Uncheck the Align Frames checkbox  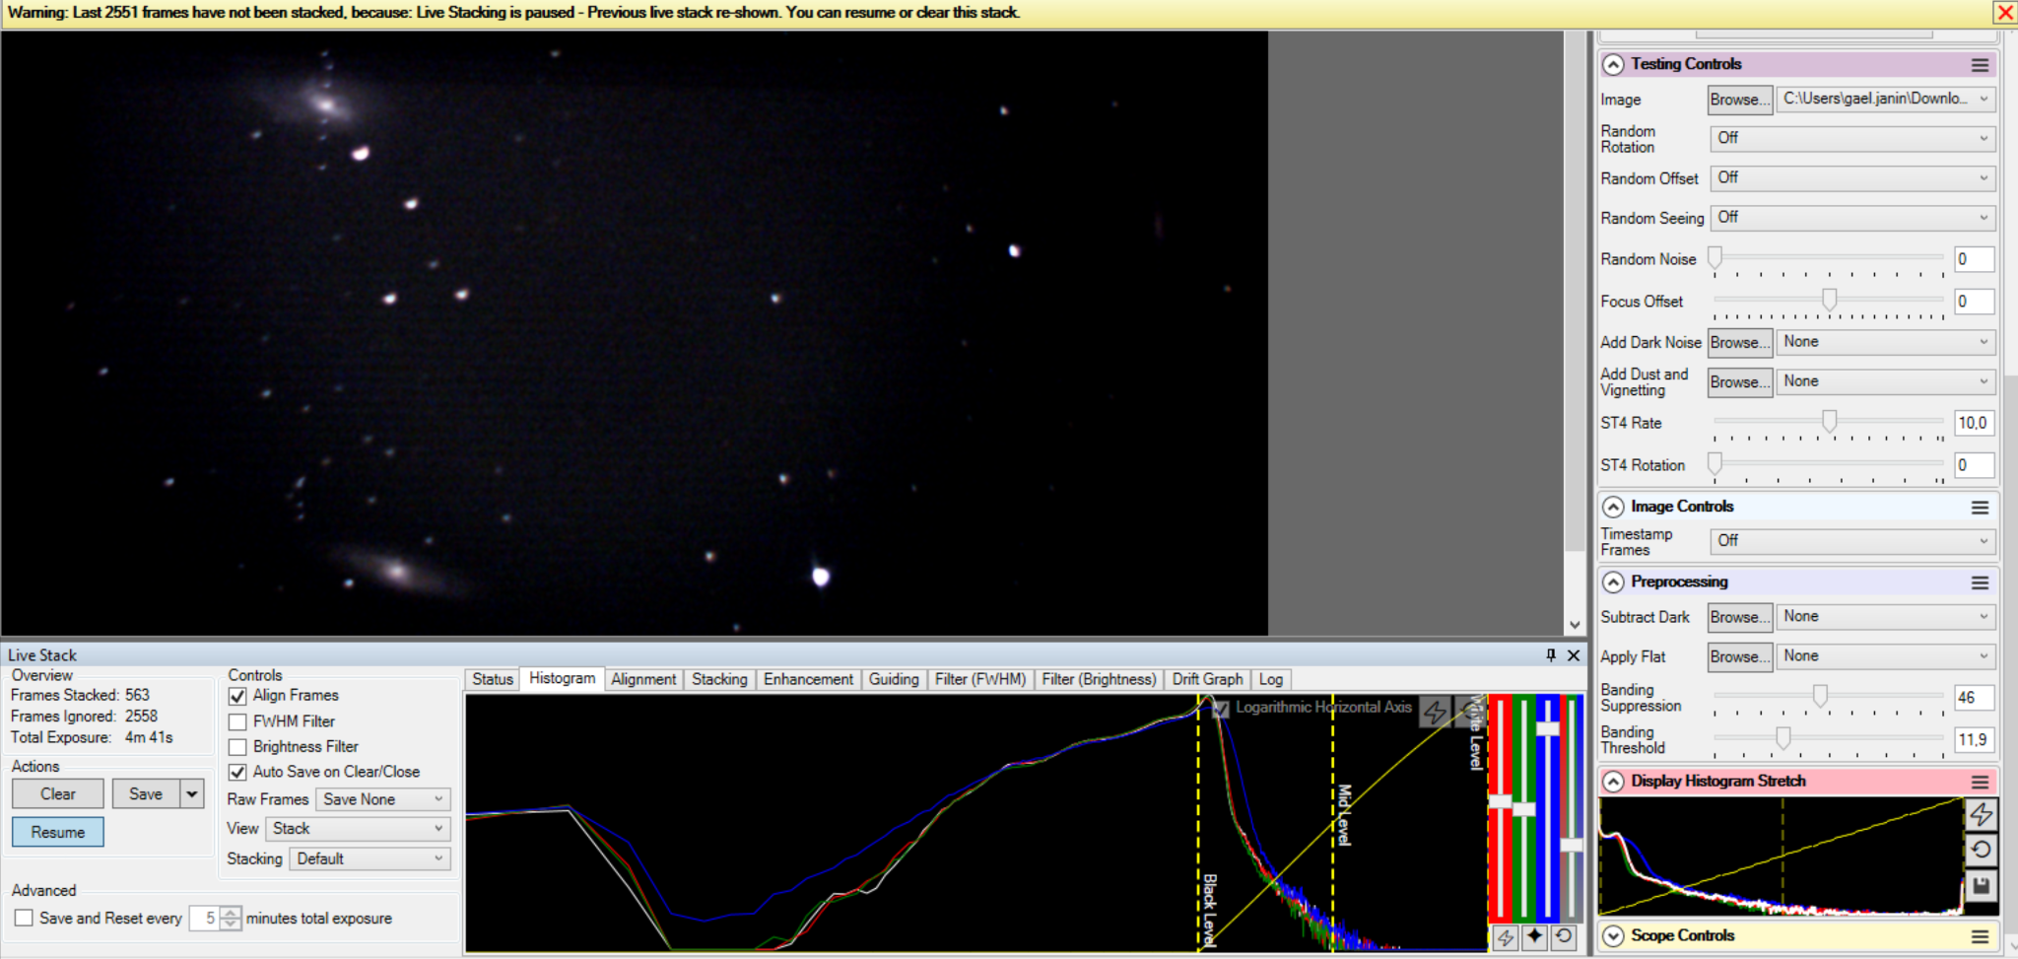point(237,696)
